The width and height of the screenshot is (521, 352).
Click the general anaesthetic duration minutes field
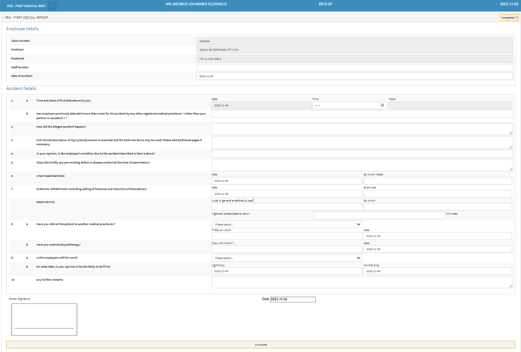point(379,215)
